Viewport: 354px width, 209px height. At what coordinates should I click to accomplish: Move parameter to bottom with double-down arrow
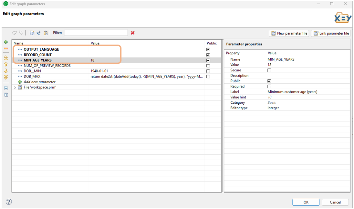point(5,77)
